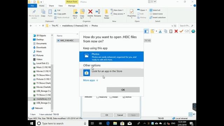Image resolution: width=224 pixels, height=126 pixels.
Task: Expand the Easy access dropdown
Action: click(x=118, y=14)
